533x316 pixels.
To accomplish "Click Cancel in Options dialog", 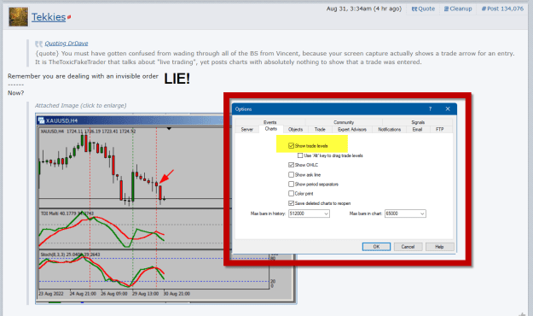I will click(x=408, y=247).
